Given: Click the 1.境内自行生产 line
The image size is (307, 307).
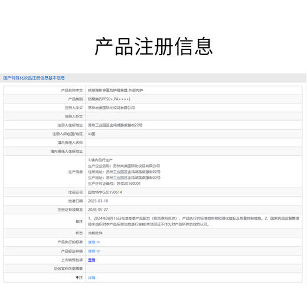Looking at the screenshot, I should [100, 160].
